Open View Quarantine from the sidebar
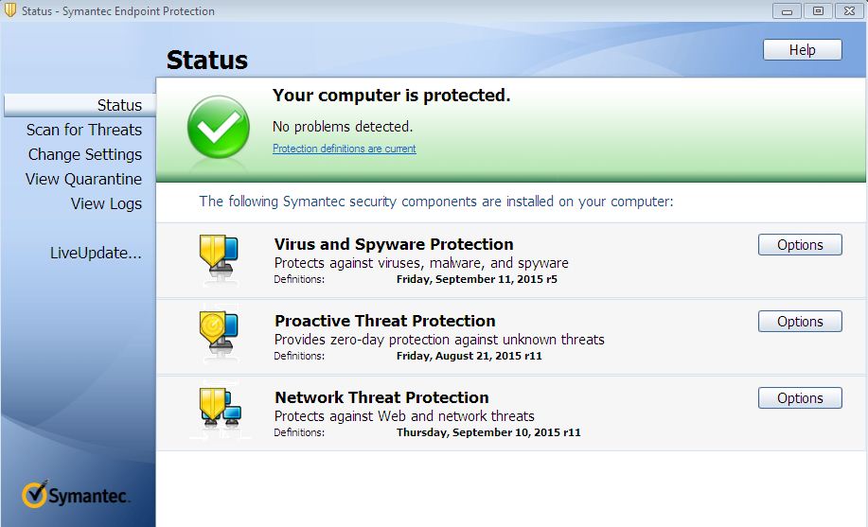 pyautogui.click(x=83, y=179)
